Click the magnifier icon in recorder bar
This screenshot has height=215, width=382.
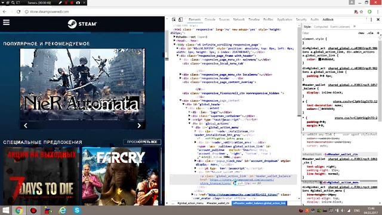[13, 2]
